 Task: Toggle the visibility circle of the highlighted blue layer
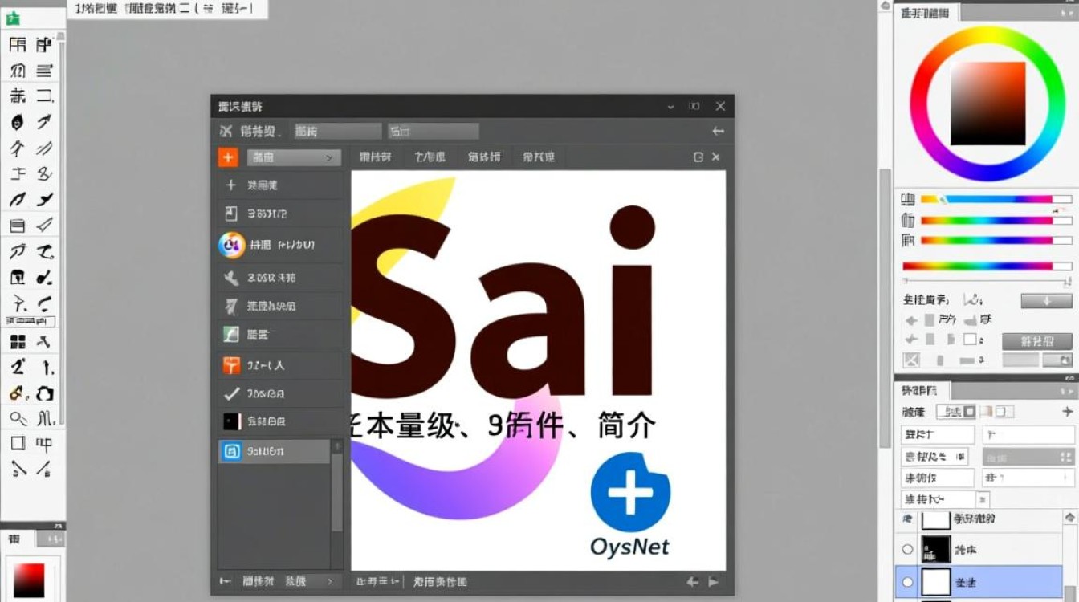point(908,582)
